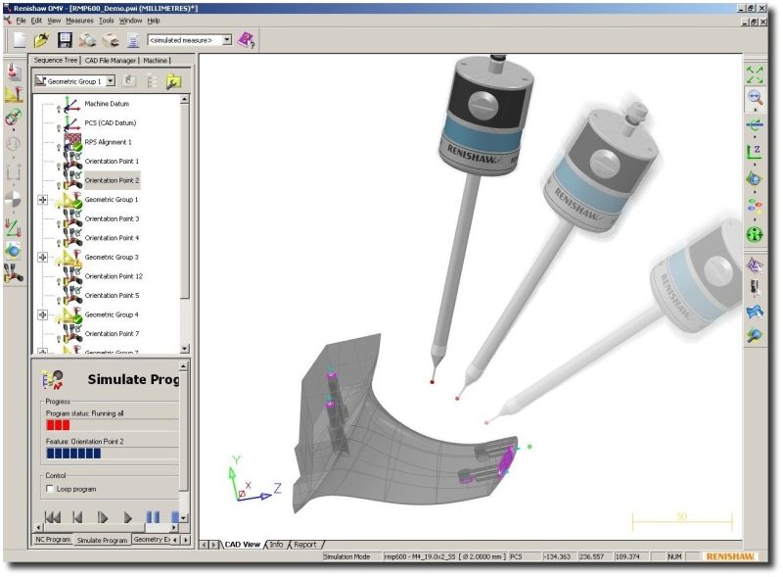Screen dimensions: 783x577
Task: Save the session with the floppy disk icon
Action: pos(65,40)
